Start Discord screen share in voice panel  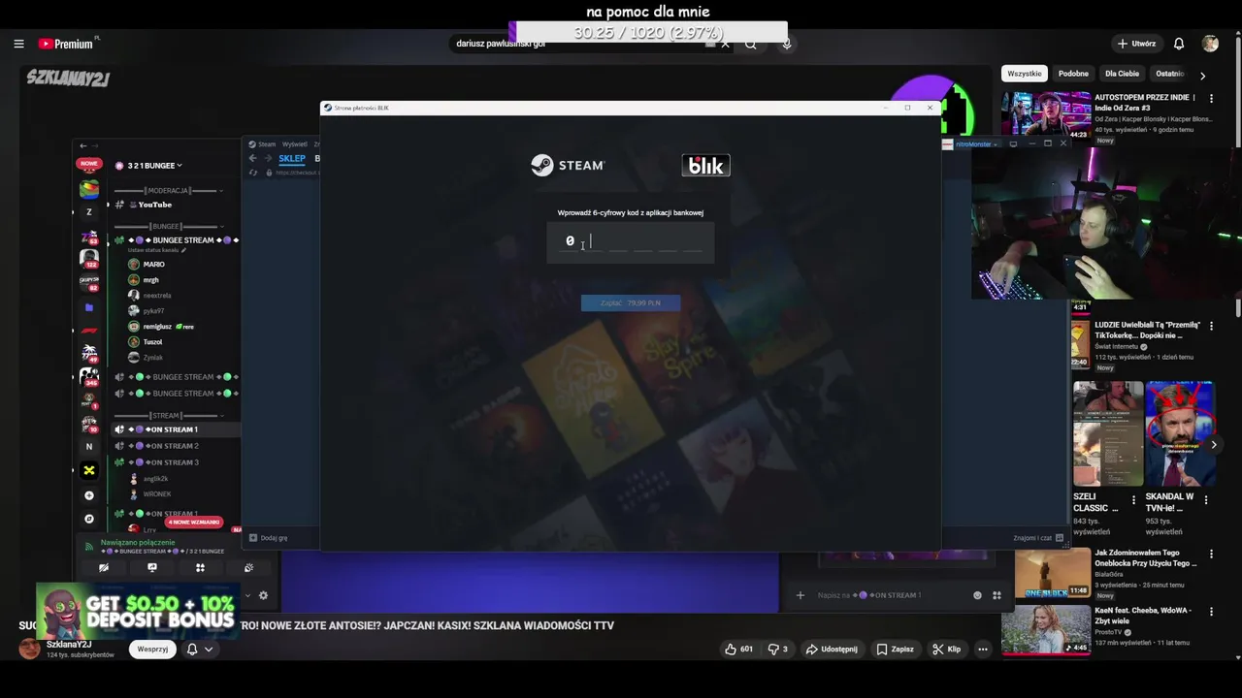pos(151,568)
